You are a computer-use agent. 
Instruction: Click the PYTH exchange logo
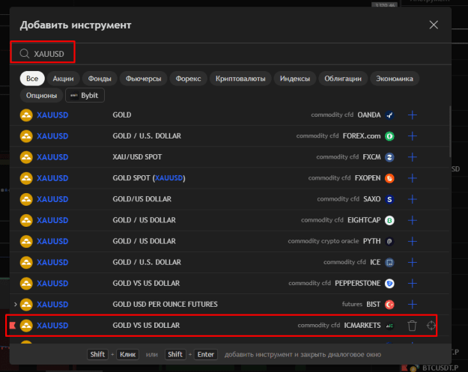(x=389, y=241)
